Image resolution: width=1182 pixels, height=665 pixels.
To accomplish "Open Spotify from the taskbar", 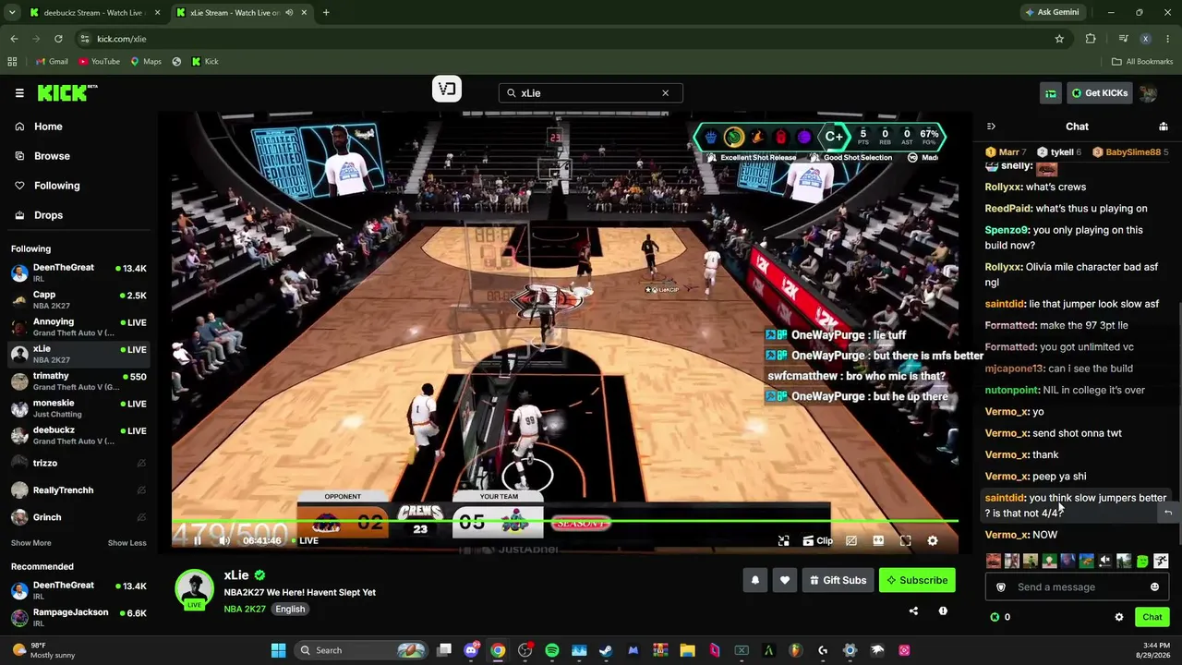I will coord(552,650).
